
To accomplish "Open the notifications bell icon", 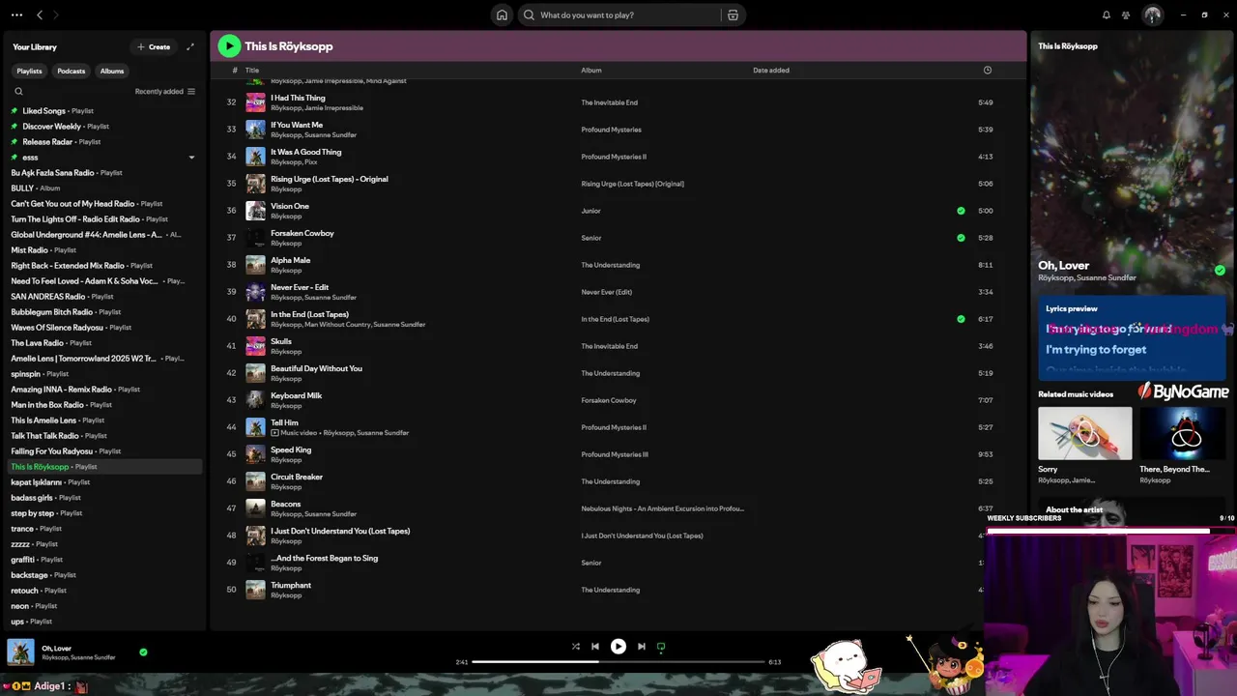I will pos(1107,14).
